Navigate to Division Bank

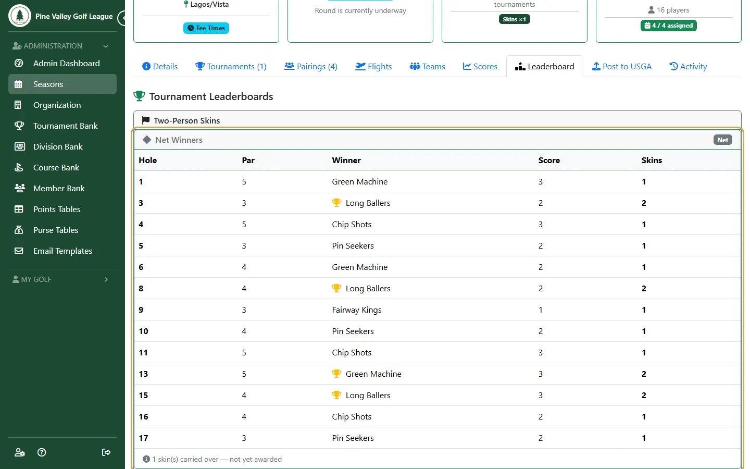[63, 146]
